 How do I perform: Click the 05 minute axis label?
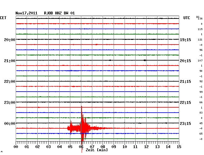pyautogui.click(x=70, y=147)
